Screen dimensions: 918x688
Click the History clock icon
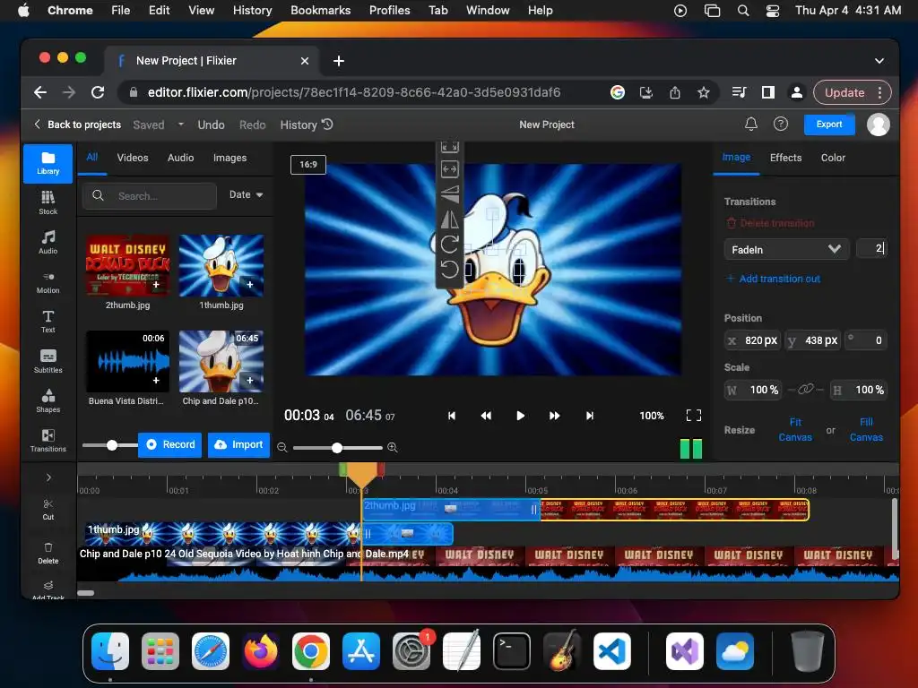point(327,124)
